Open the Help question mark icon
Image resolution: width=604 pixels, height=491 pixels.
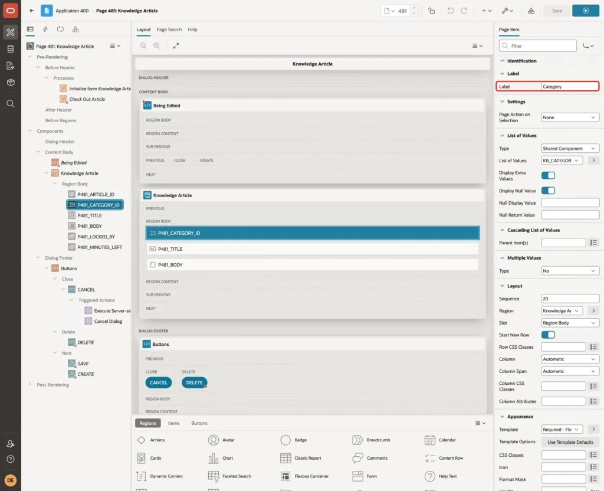coord(11,459)
